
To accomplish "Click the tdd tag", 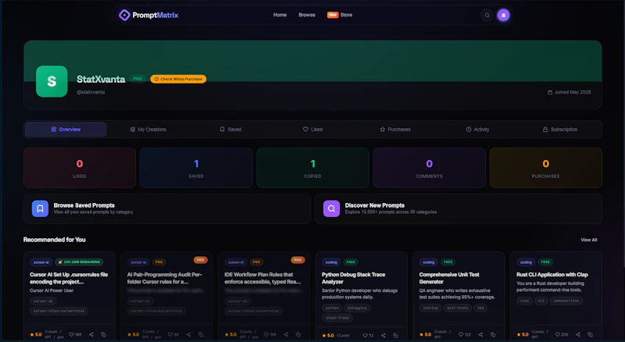I will (480, 308).
